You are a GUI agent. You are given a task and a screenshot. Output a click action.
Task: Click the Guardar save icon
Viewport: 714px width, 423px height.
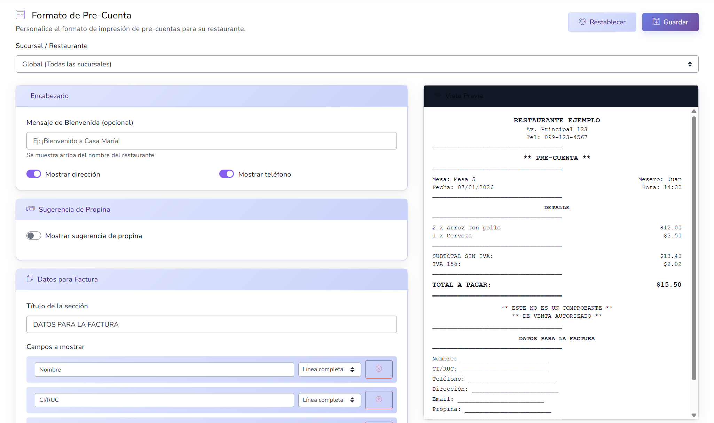click(x=656, y=22)
